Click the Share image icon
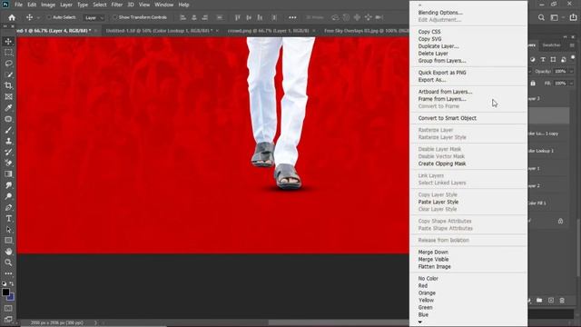 click(573, 17)
